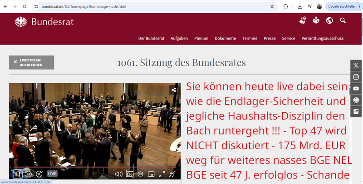Open the YouTube sidebar icon
The height and width of the screenshot is (184, 363).
pos(357,89)
